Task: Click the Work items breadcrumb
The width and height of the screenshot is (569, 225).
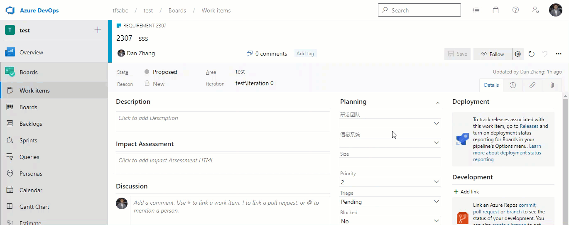Action: pyautogui.click(x=216, y=10)
